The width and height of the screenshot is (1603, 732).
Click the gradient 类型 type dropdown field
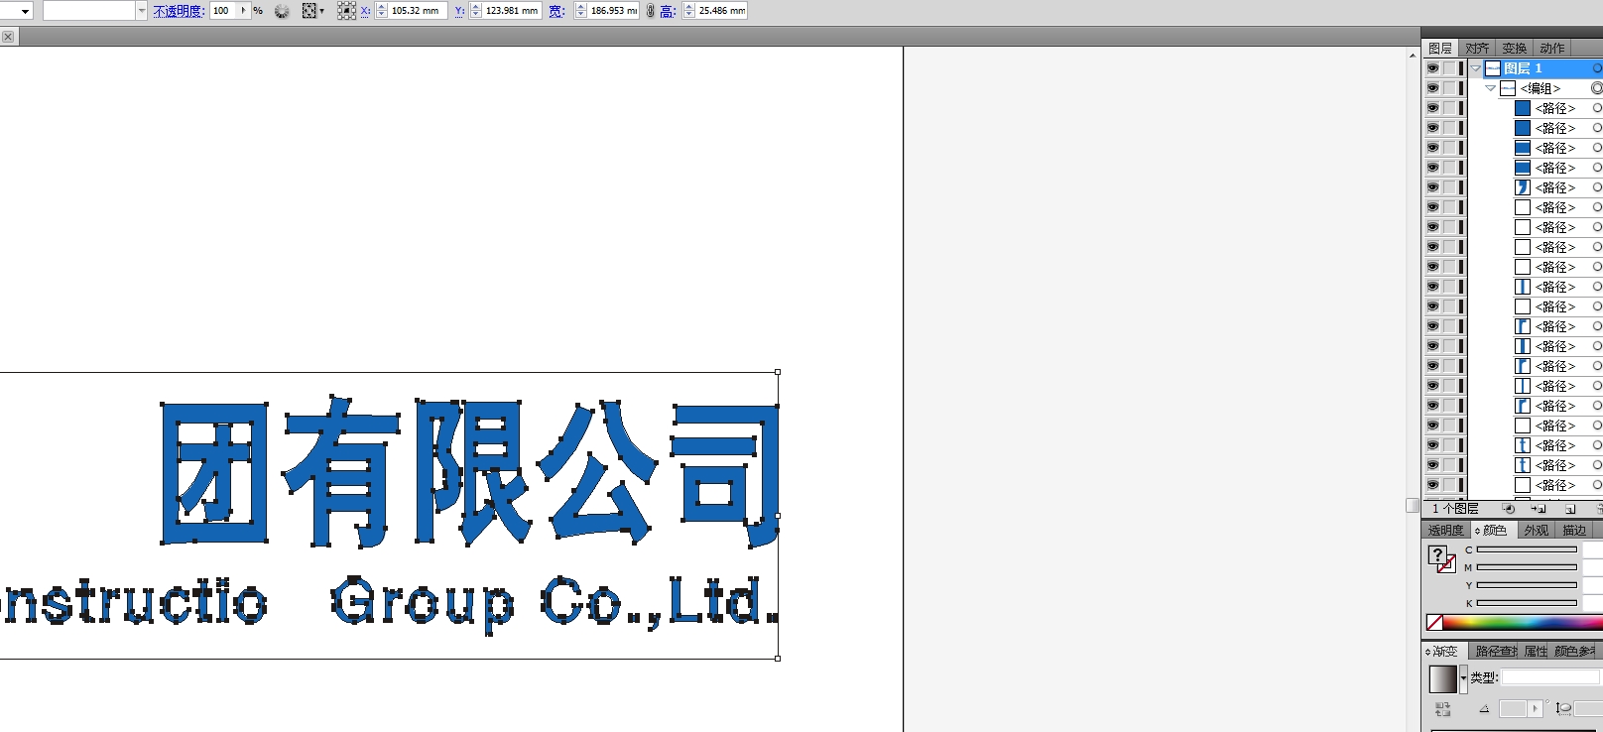[1551, 677]
